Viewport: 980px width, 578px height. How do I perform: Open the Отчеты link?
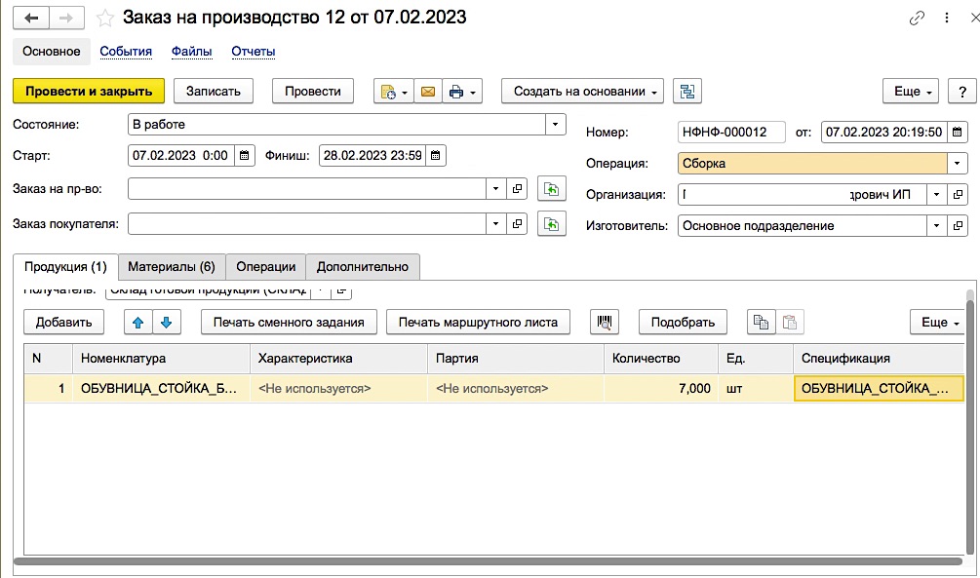(254, 52)
